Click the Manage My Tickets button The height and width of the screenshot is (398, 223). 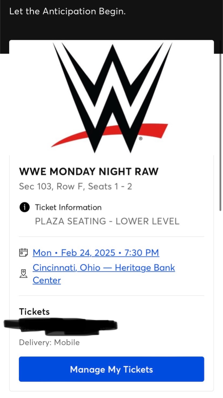[x=111, y=369]
